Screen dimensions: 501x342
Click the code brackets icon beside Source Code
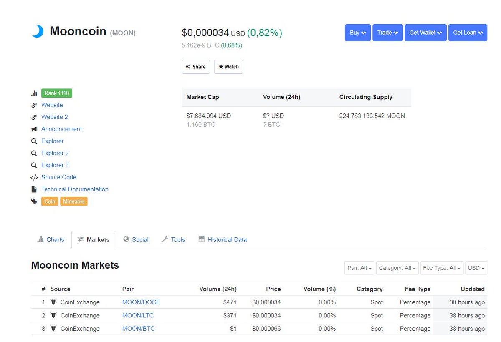pyautogui.click(x=34, y=177)
